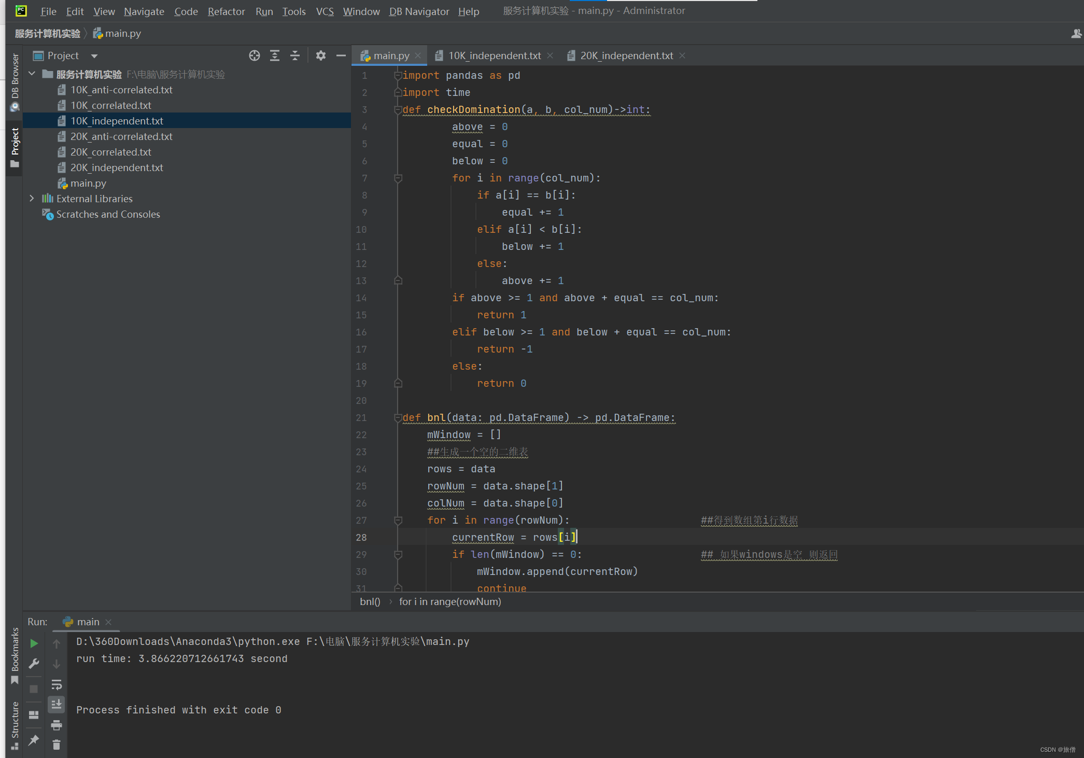The width and height of the screenshot is (1084, 758).
Task: Click line number 20 in the gutter
Action: [x=361, y=400]
